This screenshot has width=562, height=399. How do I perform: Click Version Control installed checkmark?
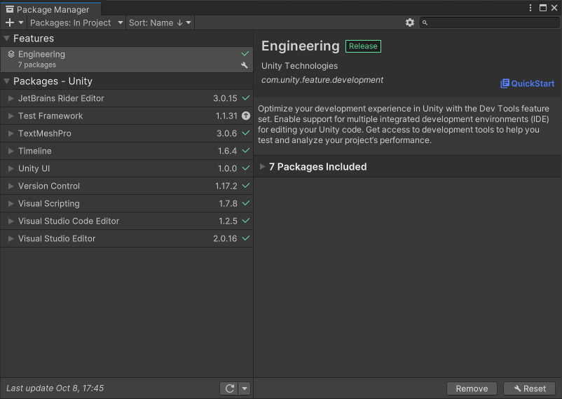[x=246, y=186]
